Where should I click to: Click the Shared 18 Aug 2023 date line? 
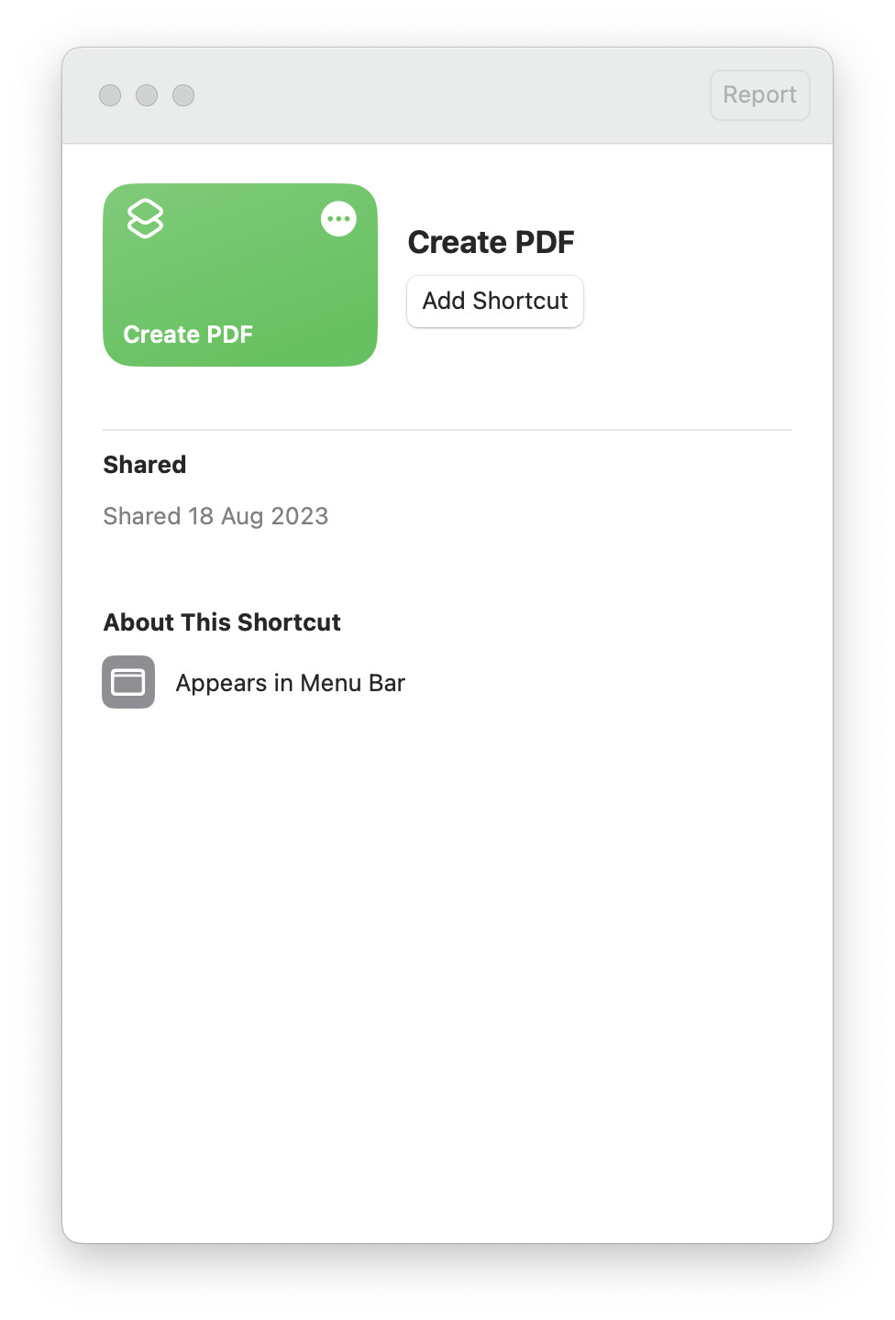pyautogui.click(x=215, y=516)
